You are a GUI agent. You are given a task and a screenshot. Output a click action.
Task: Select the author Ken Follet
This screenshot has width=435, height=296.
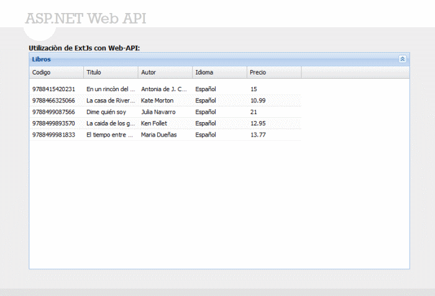click(154, 123)
